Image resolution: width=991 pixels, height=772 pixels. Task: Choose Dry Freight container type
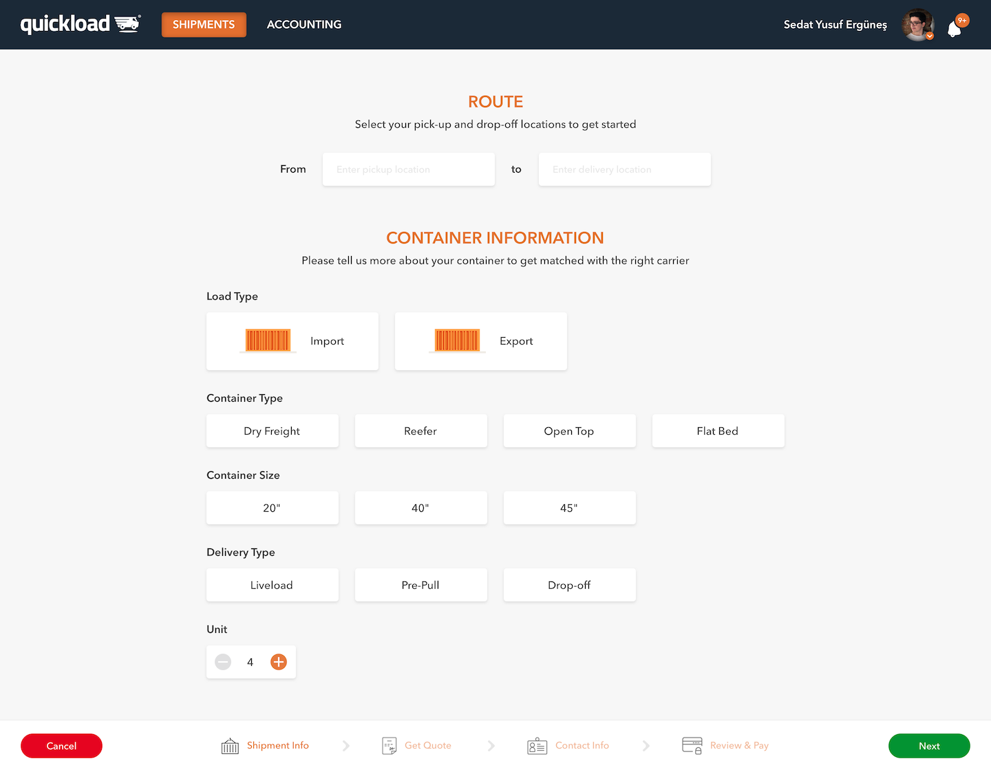point(273,431)
